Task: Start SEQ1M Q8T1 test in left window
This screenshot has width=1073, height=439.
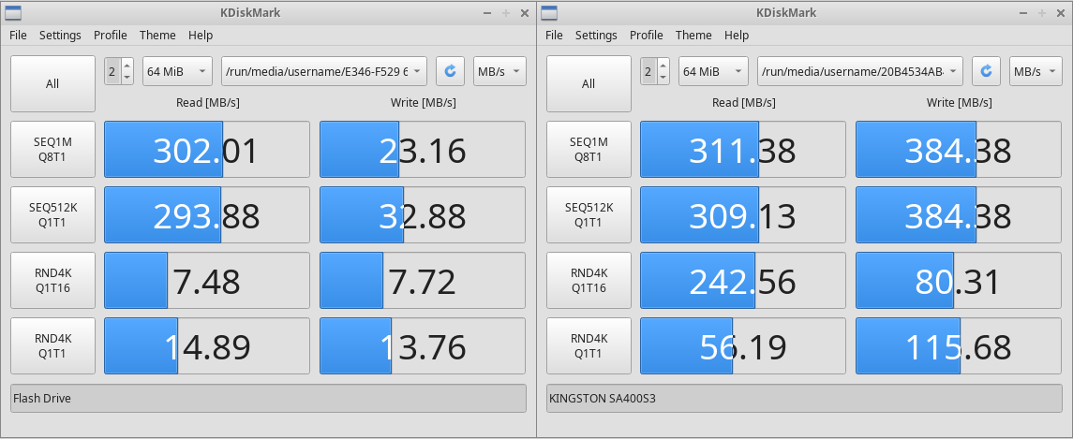Action: pos(52,149)
